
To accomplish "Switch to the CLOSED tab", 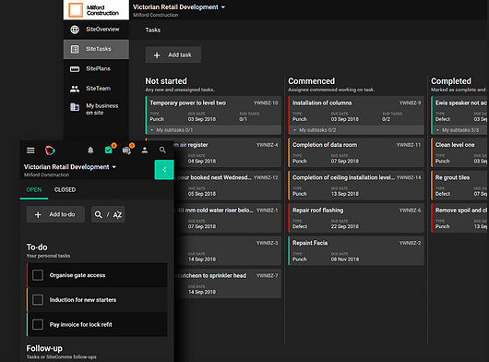I will coord(65,189).
